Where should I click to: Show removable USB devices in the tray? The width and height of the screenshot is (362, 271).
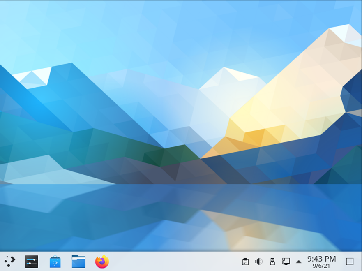pos(272,262)
